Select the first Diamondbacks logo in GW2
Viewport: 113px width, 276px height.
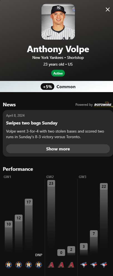[51, 265]
